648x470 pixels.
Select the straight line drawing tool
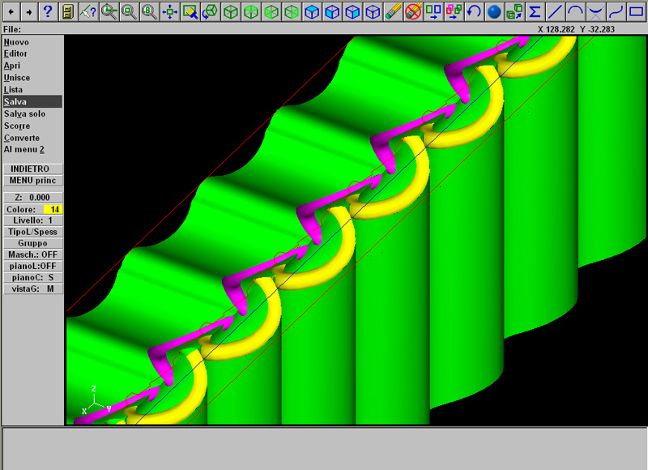tap(555, 12)
